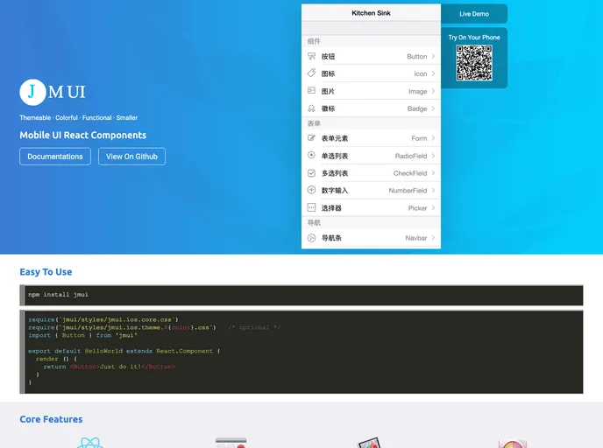Image resolution: width=603 pixels, height=448 pixels.
Task: Open the 导航条 list item
Action: (x=371, y=238)
